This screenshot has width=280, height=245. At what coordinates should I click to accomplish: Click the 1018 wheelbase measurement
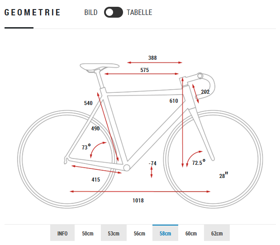pos(138,200)
